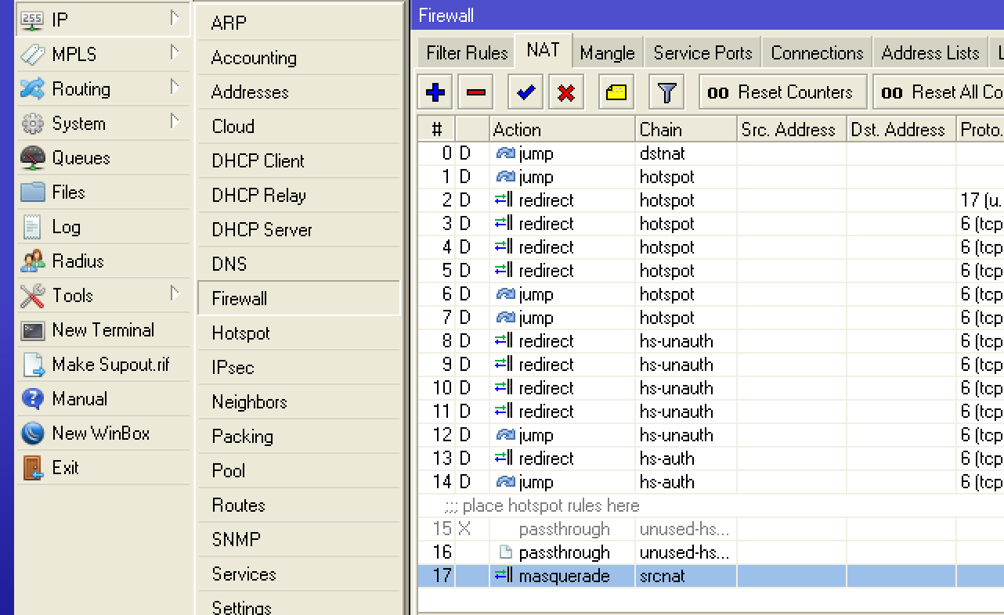The height and width of the screenshot is (615, 1004).
Task: Open Cloud from the IP submenu
Action: point(298,127)
